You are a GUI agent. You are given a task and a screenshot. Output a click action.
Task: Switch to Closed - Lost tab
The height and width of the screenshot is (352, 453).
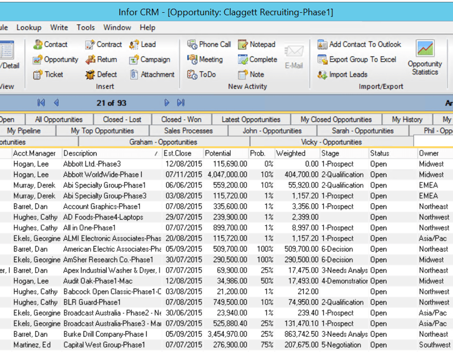tap(122, 119)
